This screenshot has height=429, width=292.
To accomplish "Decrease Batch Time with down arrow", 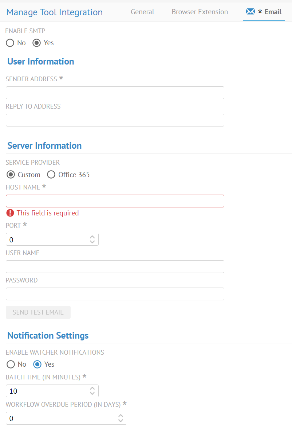I will coord(92,393).
